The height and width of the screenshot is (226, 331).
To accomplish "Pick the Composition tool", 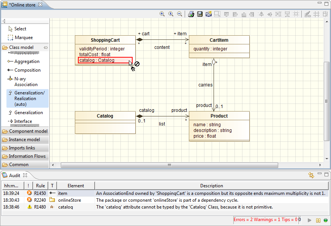I will [27, 70].
